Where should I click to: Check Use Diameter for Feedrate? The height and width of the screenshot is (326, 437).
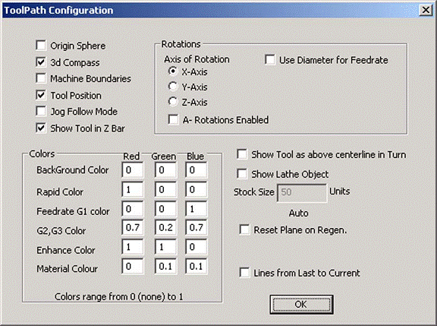270,60
